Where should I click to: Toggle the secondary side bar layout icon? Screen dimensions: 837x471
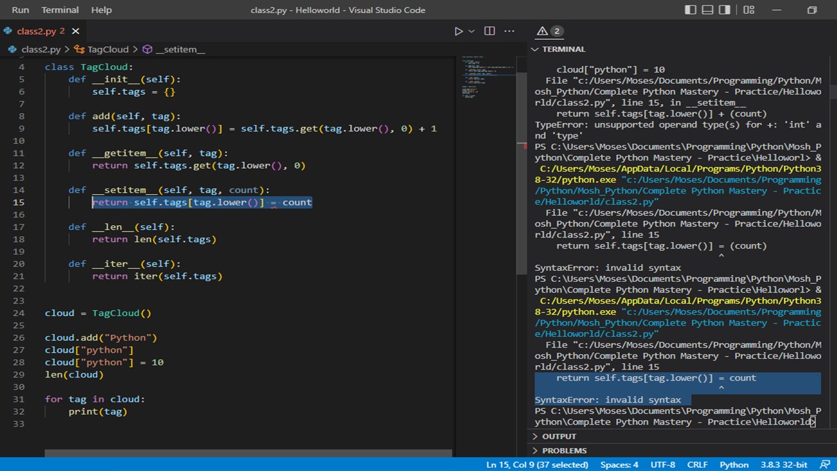[x=723, y=10]
